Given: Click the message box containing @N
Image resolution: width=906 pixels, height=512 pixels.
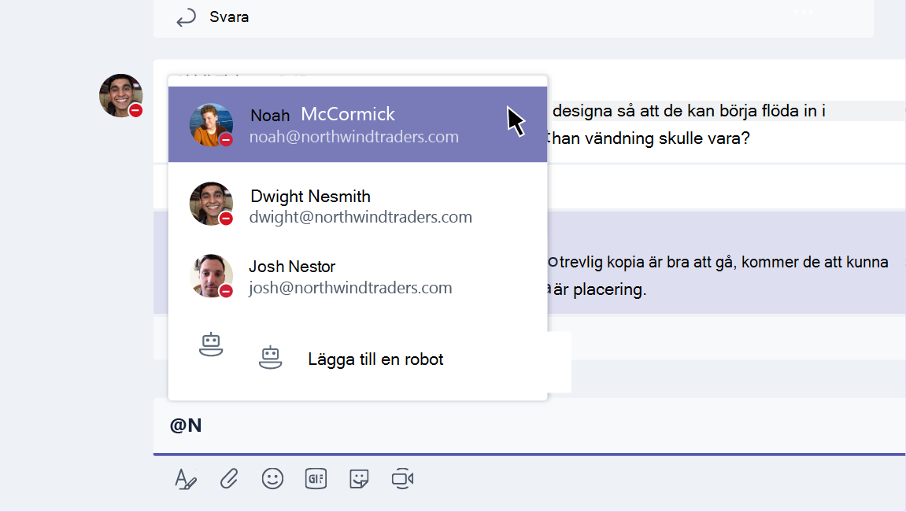Looking at the screenshot, I should (529, 426).
